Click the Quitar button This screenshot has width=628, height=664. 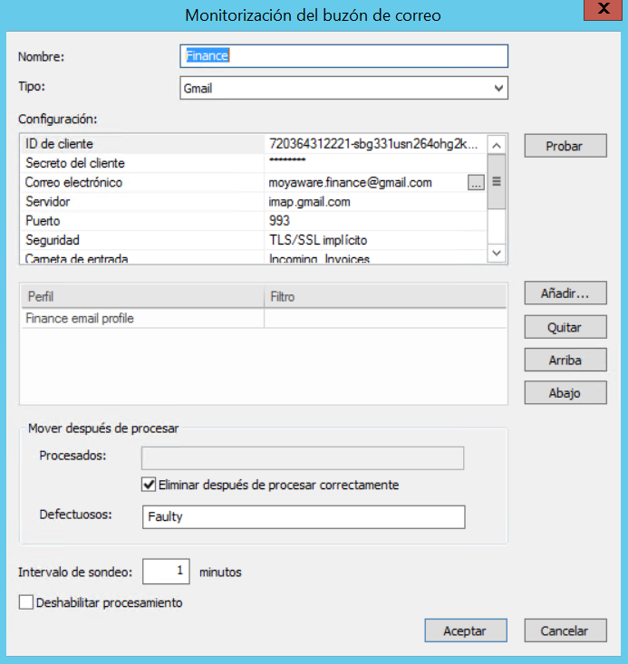(x=565, y=327)
